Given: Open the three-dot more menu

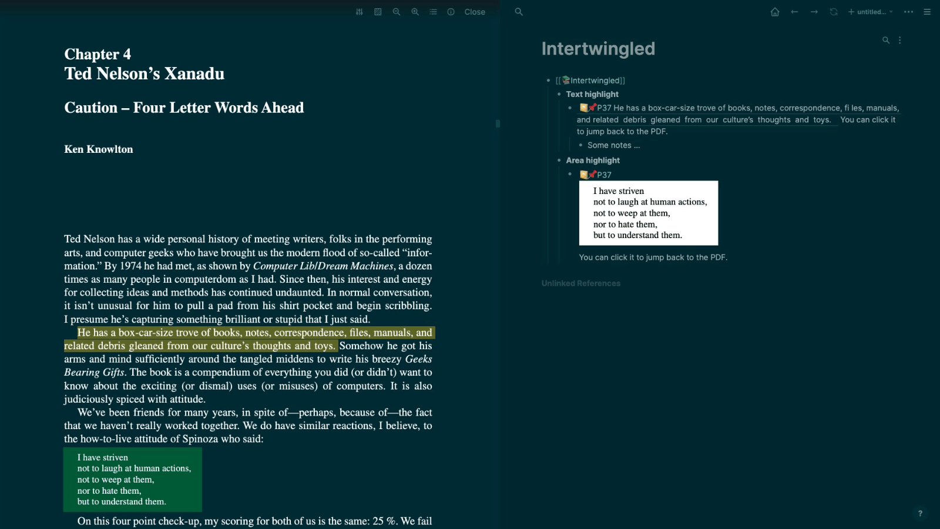Looking at the screenshot, I should pyautogui.click(x=908, y=12).
